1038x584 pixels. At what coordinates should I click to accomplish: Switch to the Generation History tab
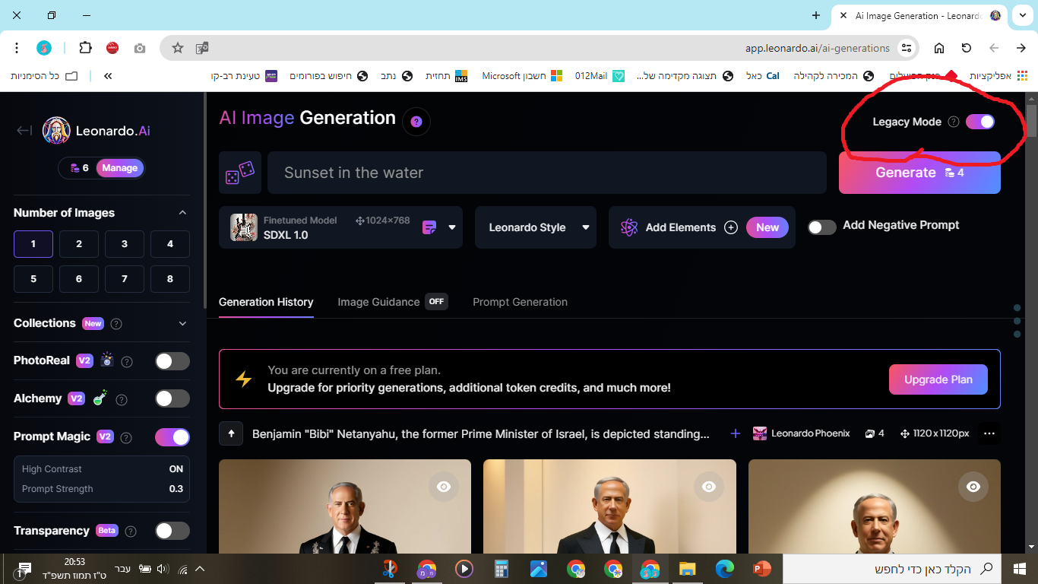pyautogui.click(x=266, y=302)
